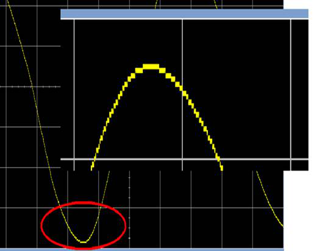Click the waveform where it crosses the inset's horizontal line on the right
325x251 pixels.
pyautogui.click(x=218, y=159)
